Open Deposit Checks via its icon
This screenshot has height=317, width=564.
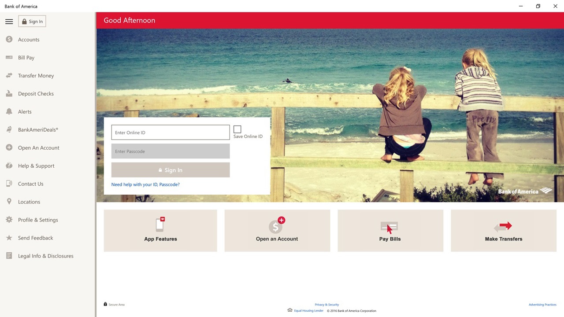(9, 93)
